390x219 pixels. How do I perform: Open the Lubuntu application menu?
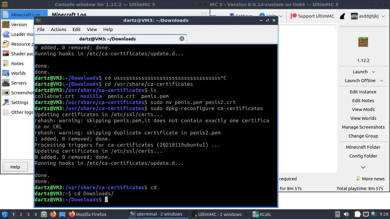(5, 214)
